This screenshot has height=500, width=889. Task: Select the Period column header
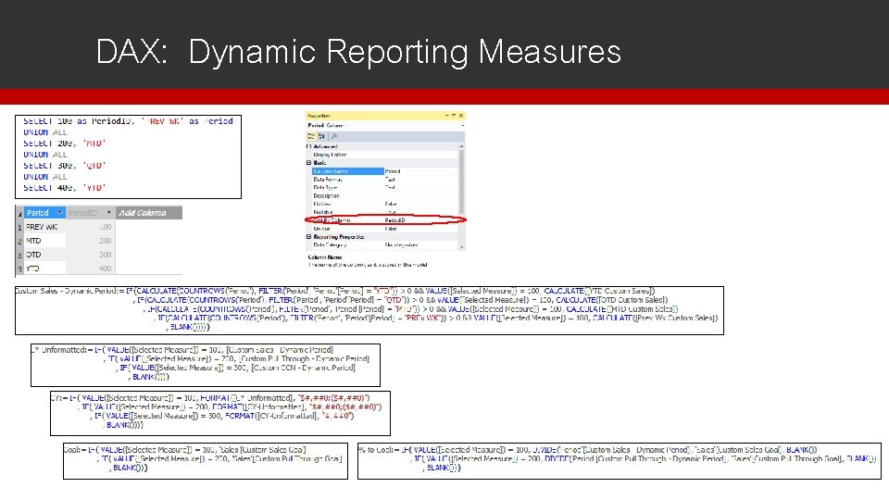point(44,213)
